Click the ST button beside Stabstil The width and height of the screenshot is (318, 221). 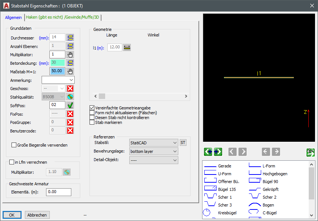[183, 142]
